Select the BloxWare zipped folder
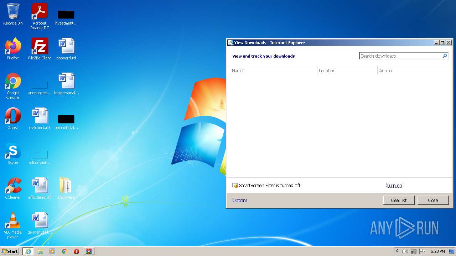 [x=66, y=188]
